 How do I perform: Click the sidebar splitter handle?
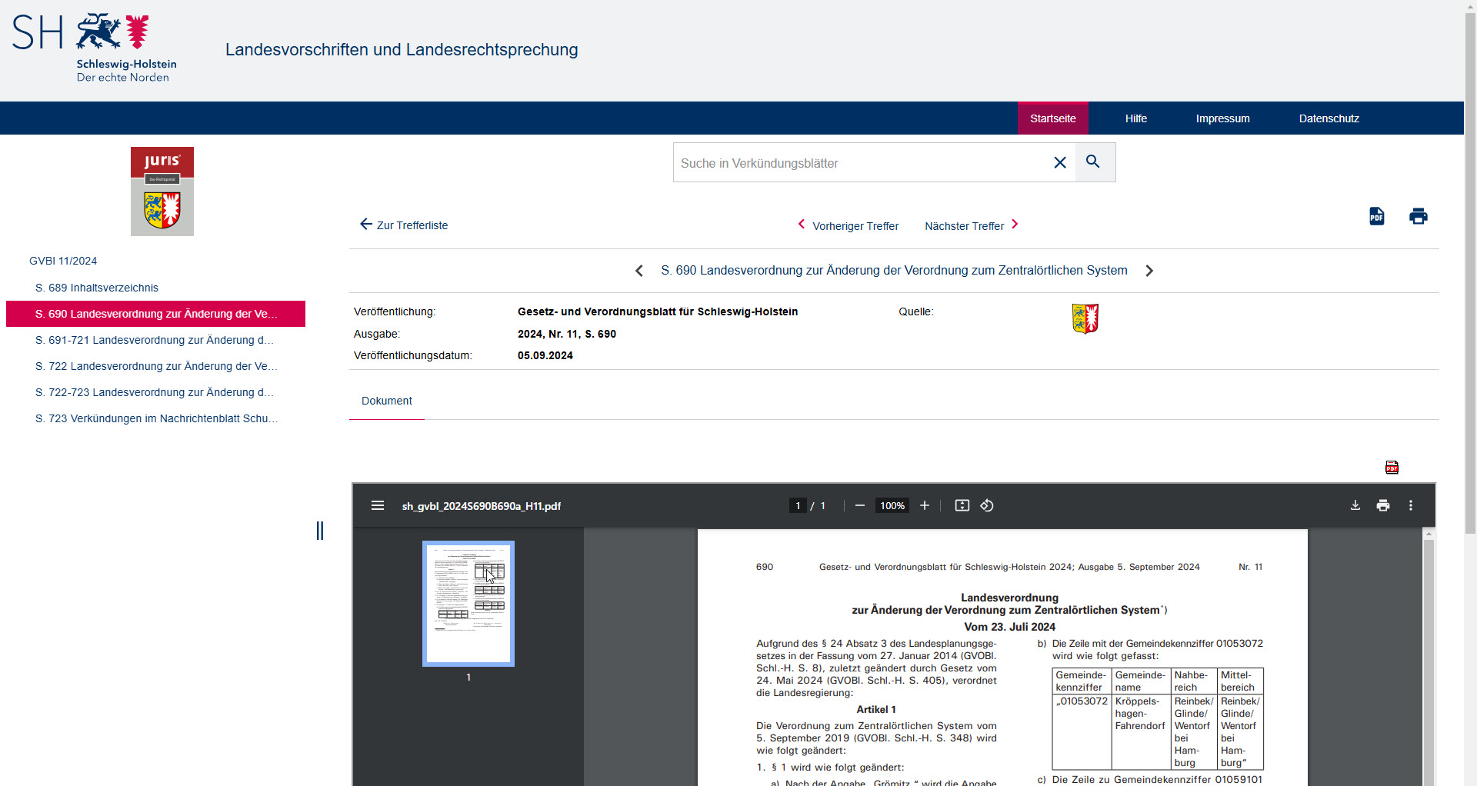click(320, 531)
